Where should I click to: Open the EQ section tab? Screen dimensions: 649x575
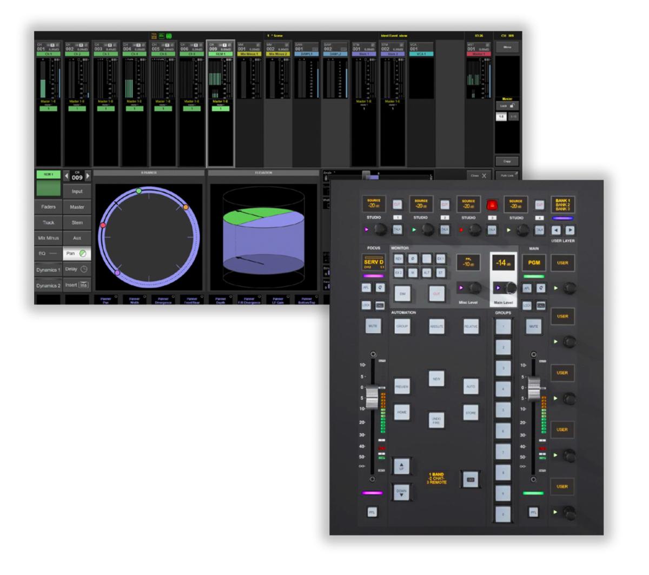point(48,253)
